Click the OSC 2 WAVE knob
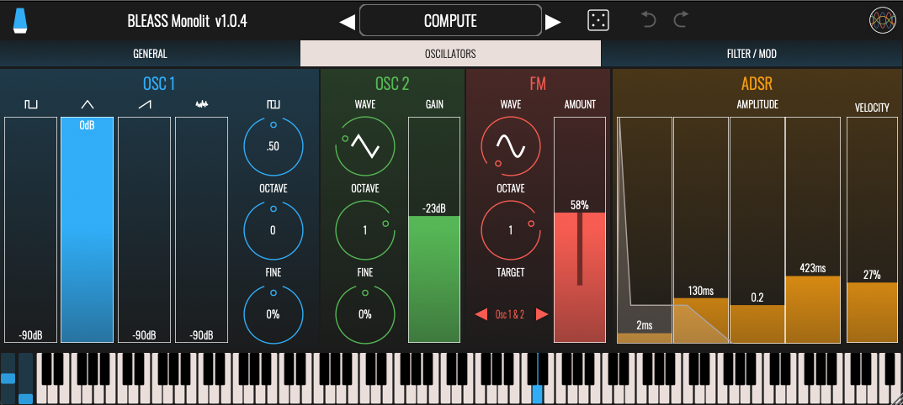Viewport: 903px width, 405px height. point(365,146)
